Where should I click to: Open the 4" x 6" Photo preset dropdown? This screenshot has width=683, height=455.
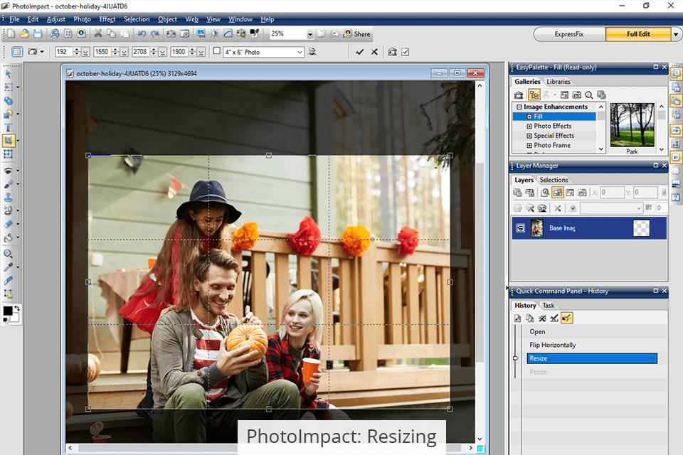[300, 52]
